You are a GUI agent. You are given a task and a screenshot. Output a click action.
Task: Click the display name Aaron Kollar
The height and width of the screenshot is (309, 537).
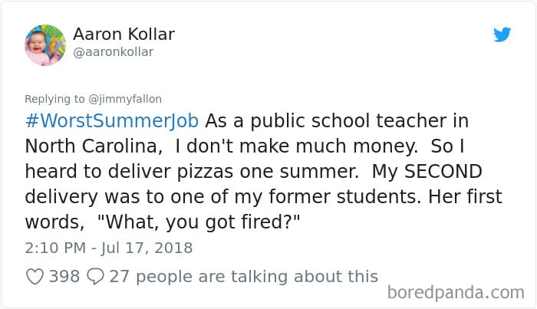pos(124,35)
